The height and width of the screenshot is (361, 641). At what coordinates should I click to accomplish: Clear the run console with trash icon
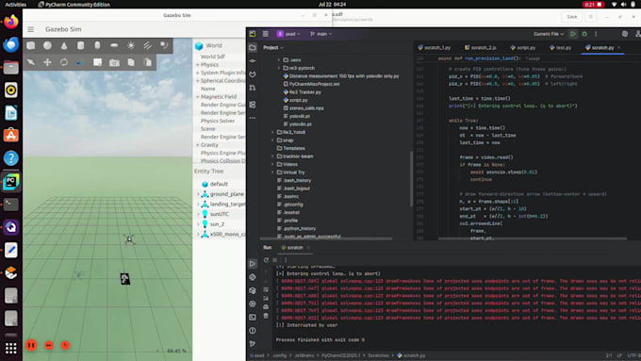[266, 316]
